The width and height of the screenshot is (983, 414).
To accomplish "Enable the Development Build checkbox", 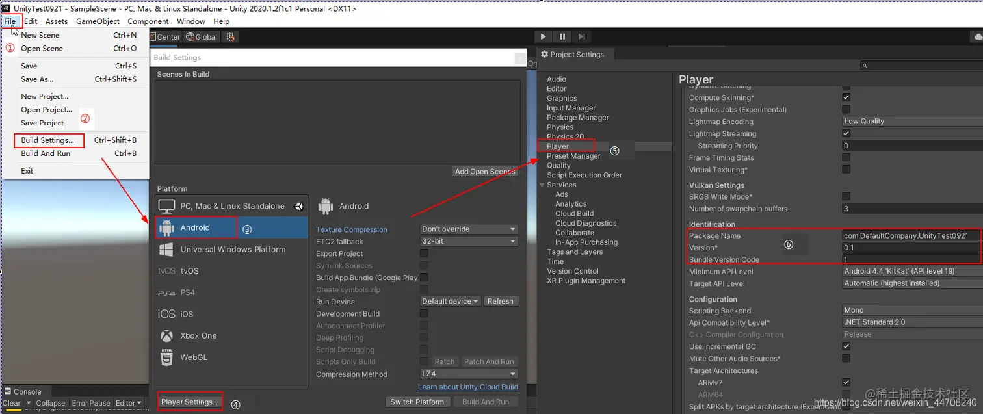I will tap(424, 313).
